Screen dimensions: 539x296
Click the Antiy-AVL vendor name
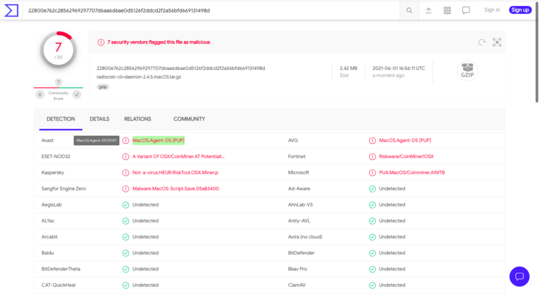298,221
